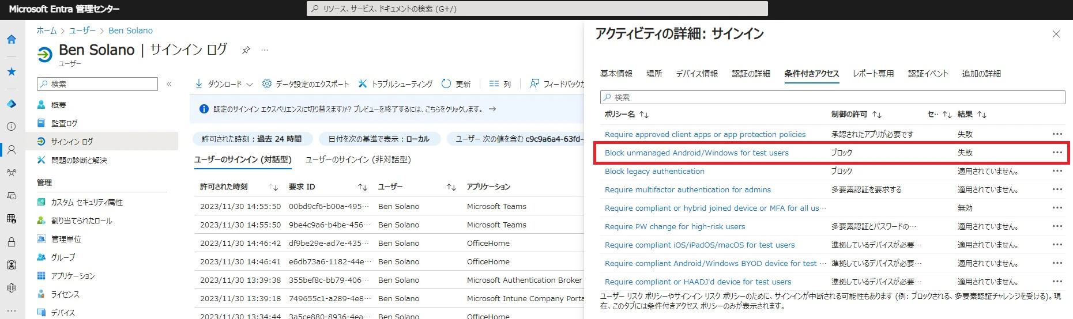Open Favorites star in left rail
This screenshot has height=319, width=1073.
tap(12, 71)
